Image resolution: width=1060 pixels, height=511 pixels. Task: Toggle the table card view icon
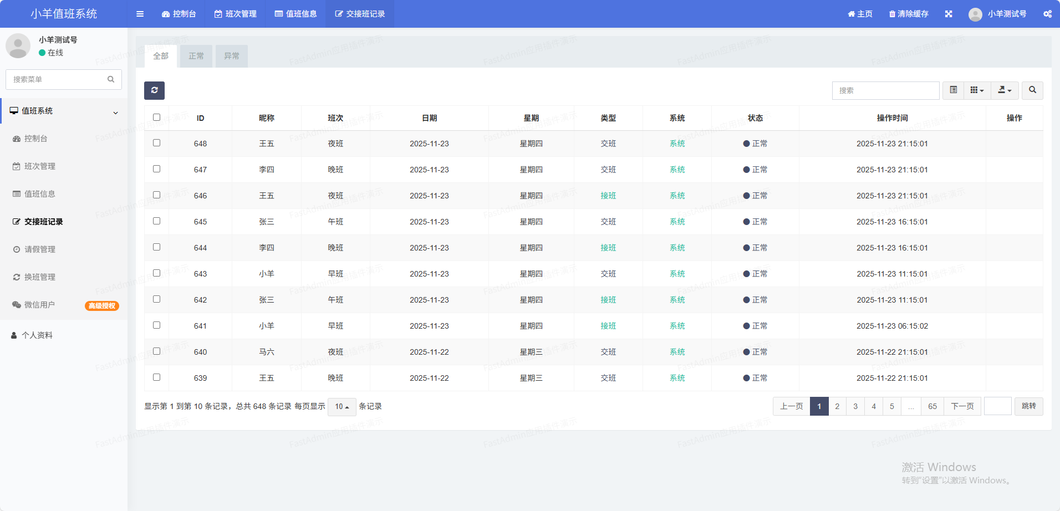[x=953, y=90]
